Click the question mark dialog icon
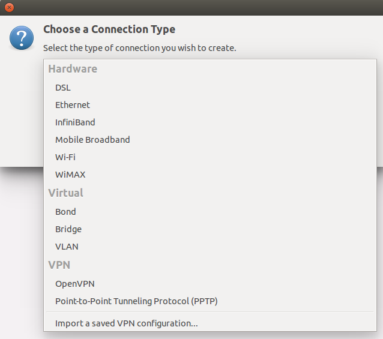This screenshot has height=339, width=383. (x=22, y=38)
